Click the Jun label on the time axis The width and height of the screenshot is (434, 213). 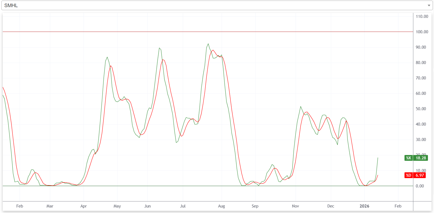[148, 206]
